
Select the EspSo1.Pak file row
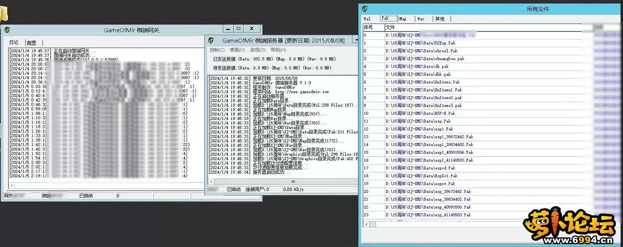point(472,176)
